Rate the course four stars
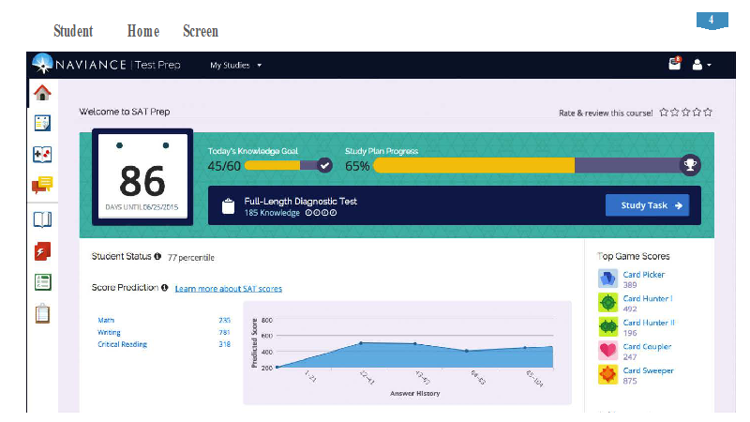 [x=697, y=113]
